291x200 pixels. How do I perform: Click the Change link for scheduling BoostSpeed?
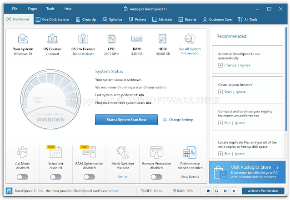tap(230, 65)
